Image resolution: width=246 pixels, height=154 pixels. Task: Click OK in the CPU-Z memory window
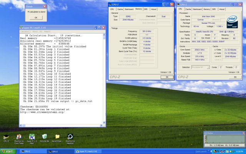[x=167, y=77]
